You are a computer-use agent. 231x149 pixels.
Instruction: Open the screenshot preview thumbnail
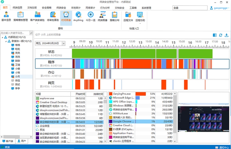click(x=204, y=118)
